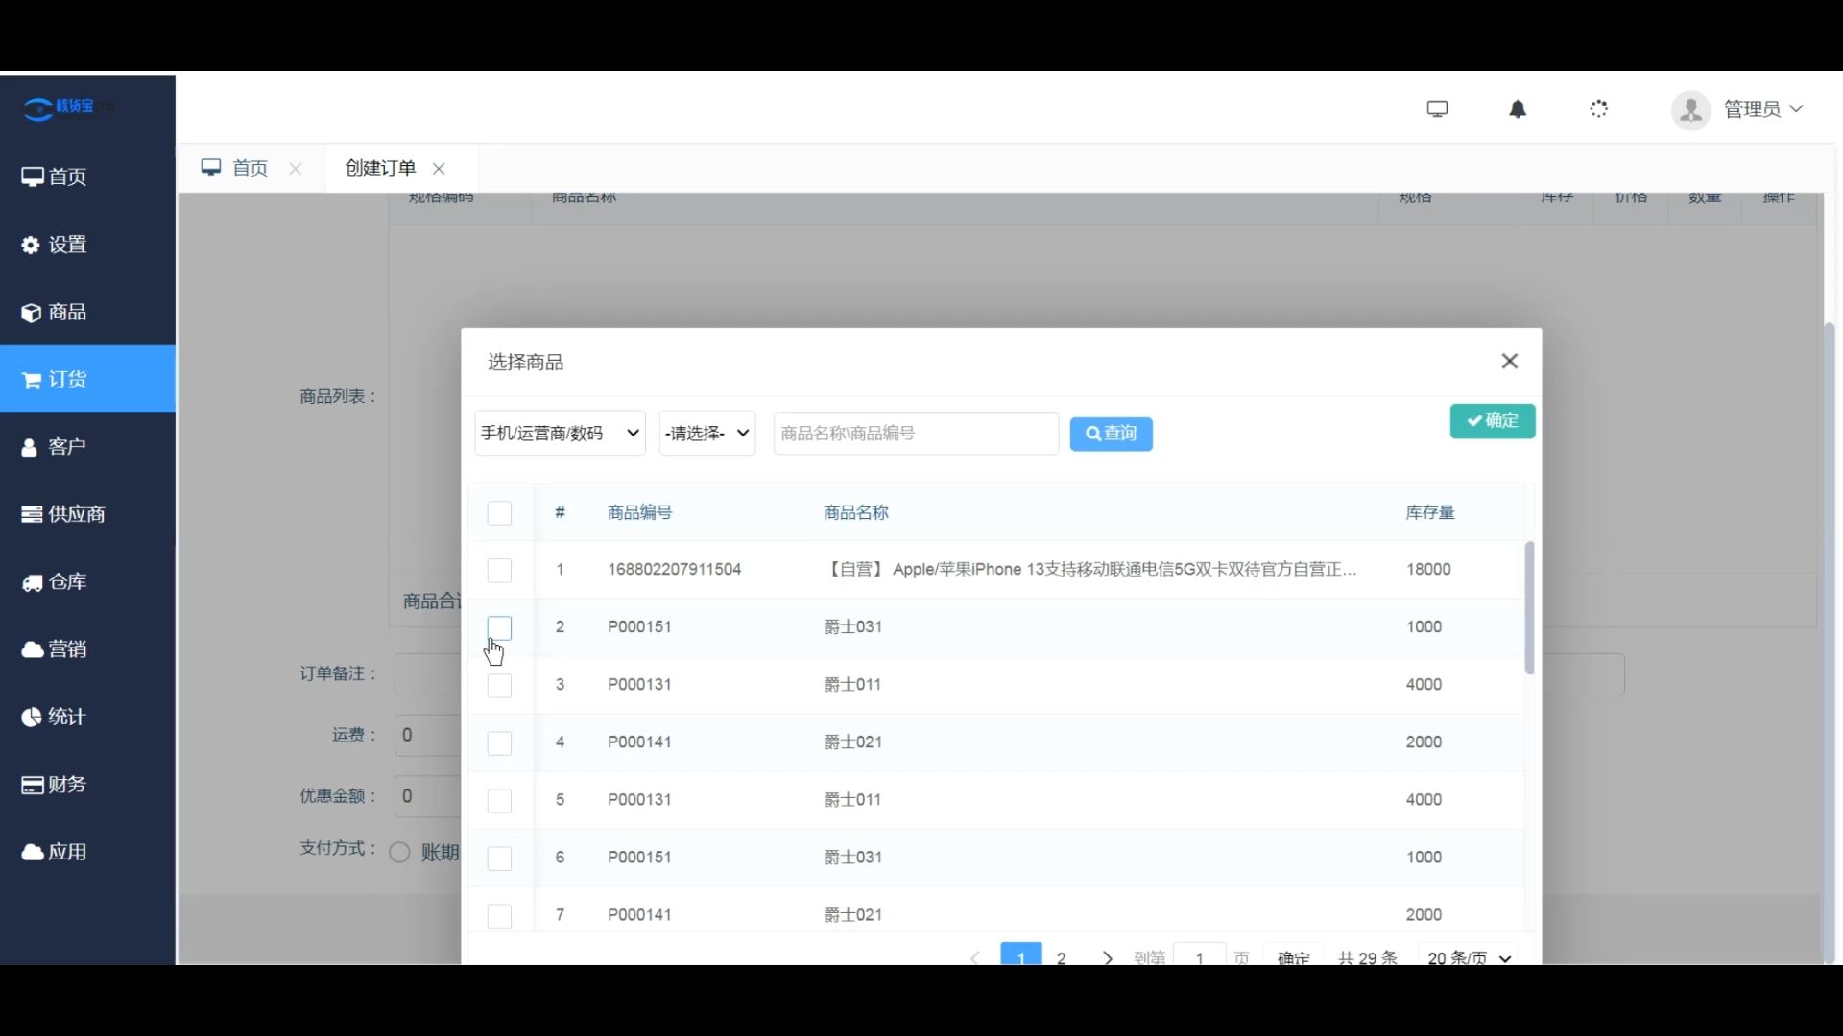Switch to the 首页 tab

tap(251, 168)
